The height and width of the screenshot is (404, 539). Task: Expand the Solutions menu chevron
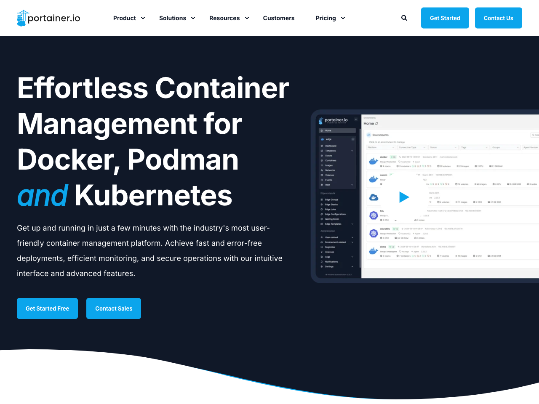[193, 18]
